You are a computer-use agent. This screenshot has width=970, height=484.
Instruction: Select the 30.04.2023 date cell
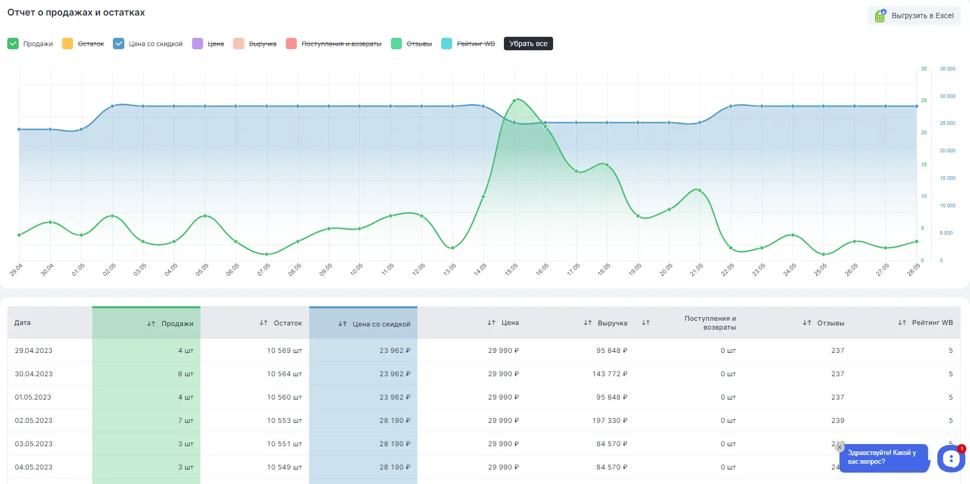coord(34,374)
